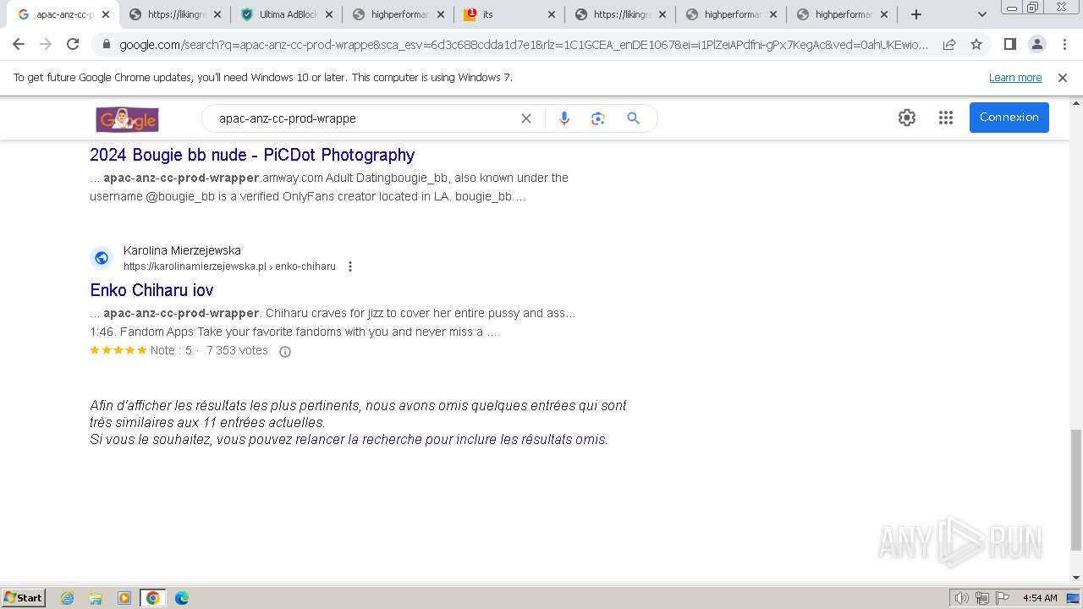The width and height of the screenshot is (1083, 609).
Task: Open Action Center flag icon
Action: click(x=1002, y=598)
